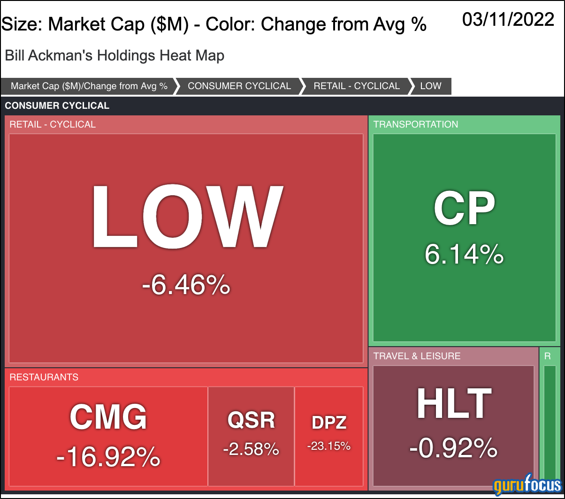Open the LOW stock tile

pos(186,248)
